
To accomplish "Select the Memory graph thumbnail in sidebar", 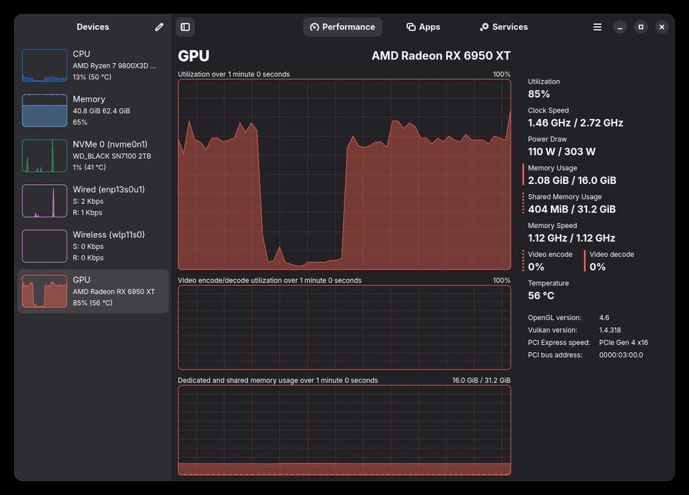I will [45, 110].
